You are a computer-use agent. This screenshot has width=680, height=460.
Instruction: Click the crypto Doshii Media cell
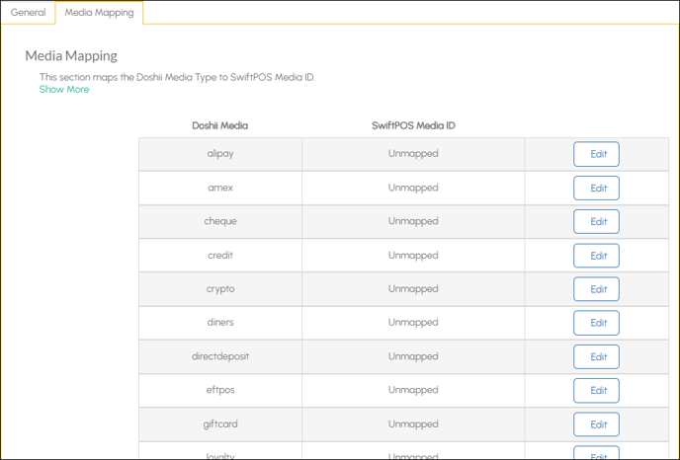(220, 289)
